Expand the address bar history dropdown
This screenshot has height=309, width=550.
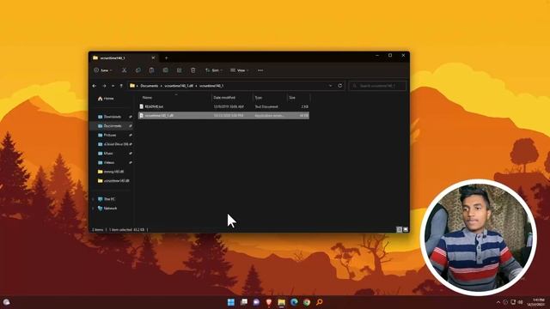click(x=330, y=86)
